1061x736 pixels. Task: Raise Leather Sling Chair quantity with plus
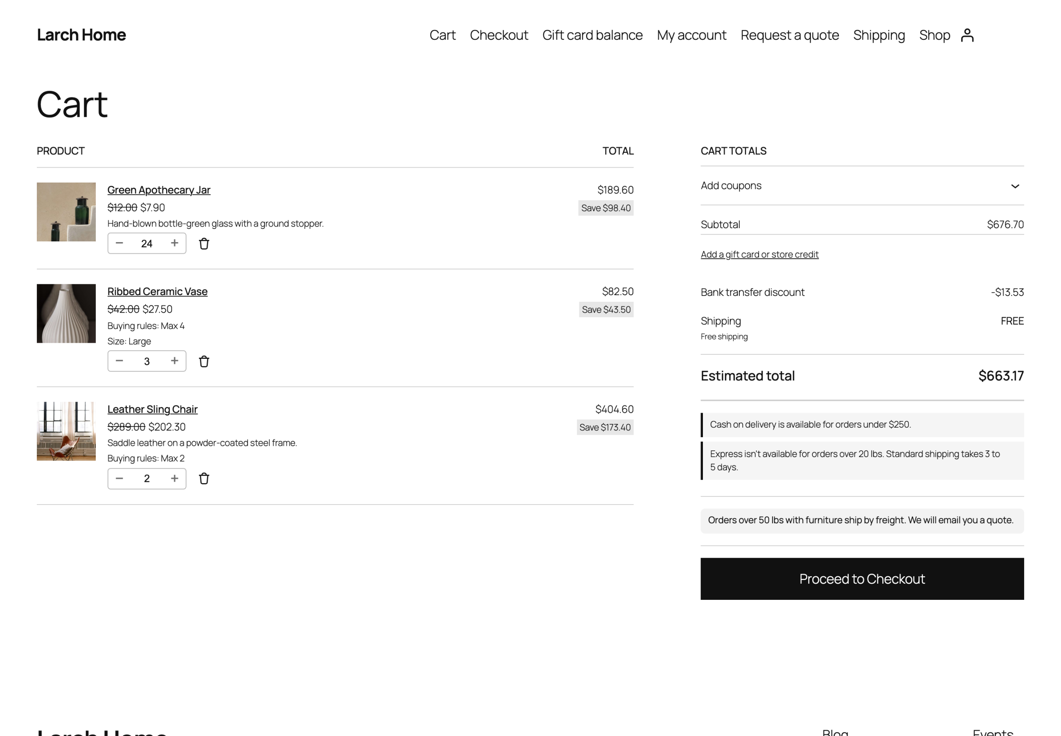pyautogui.click(x=174, y=478)
